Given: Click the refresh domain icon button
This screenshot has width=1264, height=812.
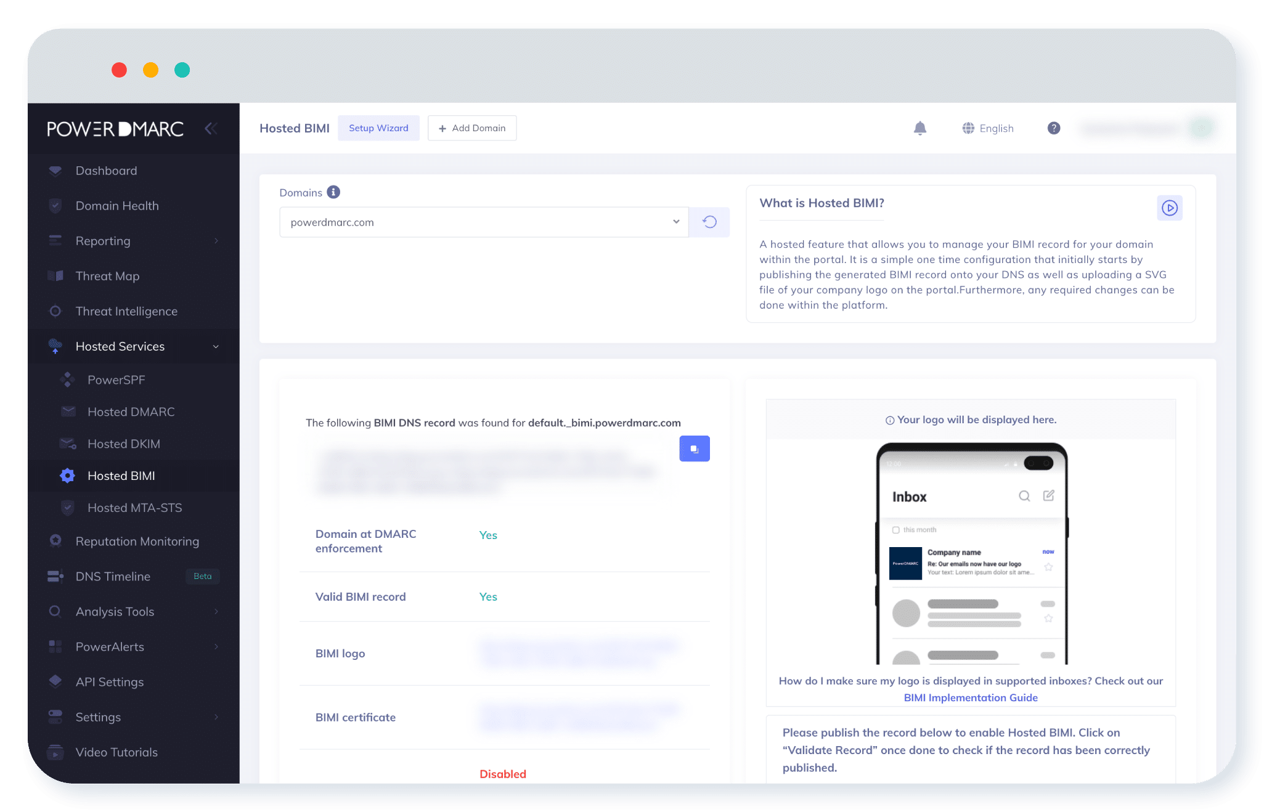Looking at the screenshot, I should [x=709, y=222].
